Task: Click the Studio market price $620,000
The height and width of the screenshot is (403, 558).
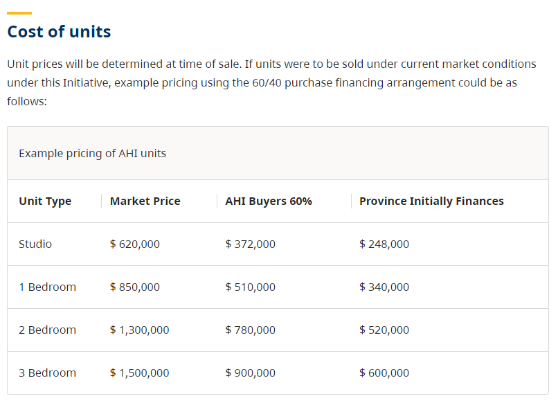Action: 135,244
